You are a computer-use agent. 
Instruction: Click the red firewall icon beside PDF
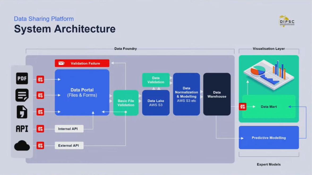pyautogui.click(x=40, y=79)
